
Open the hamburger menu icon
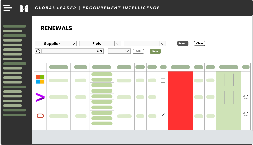click(x=8, y=8)
